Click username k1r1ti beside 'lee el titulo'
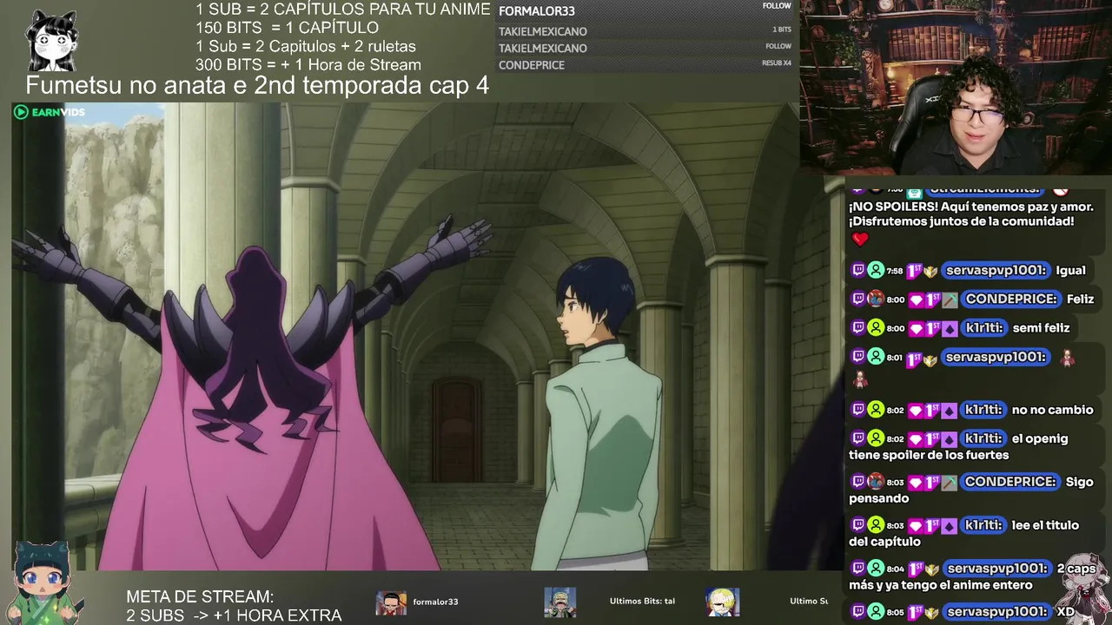 [984, 525]
